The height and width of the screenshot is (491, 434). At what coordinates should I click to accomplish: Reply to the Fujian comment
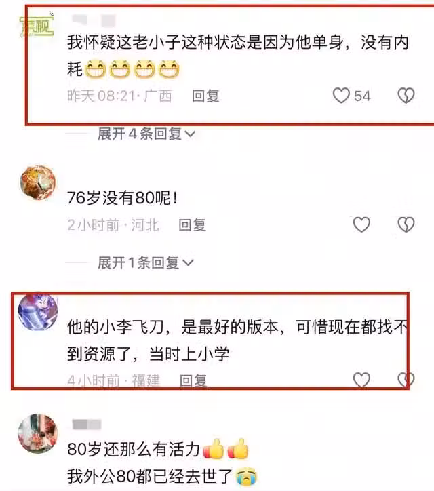(193, 380)
